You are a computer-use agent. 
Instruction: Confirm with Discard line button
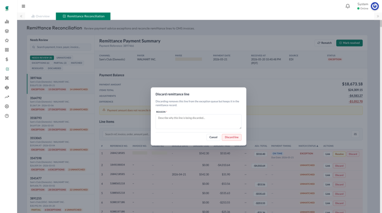231,137
